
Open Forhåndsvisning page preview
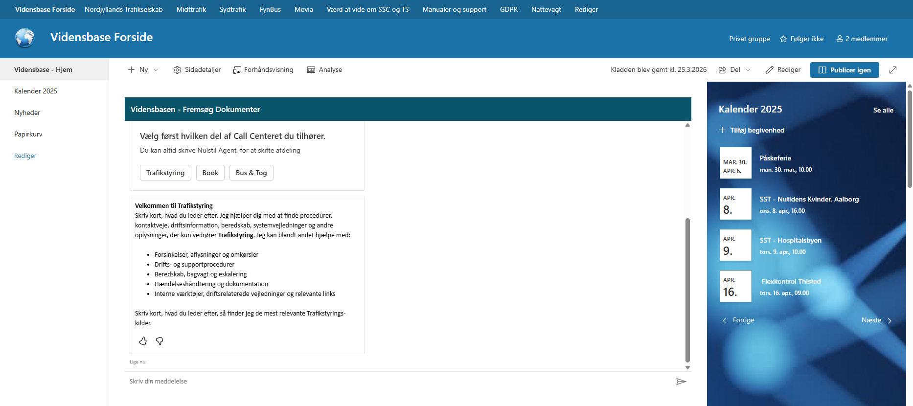click(263, 70)
